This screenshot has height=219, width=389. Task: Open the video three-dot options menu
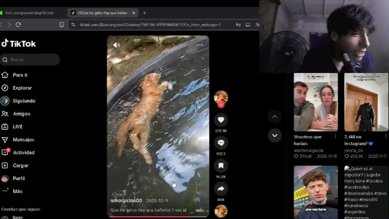[200, 45]
